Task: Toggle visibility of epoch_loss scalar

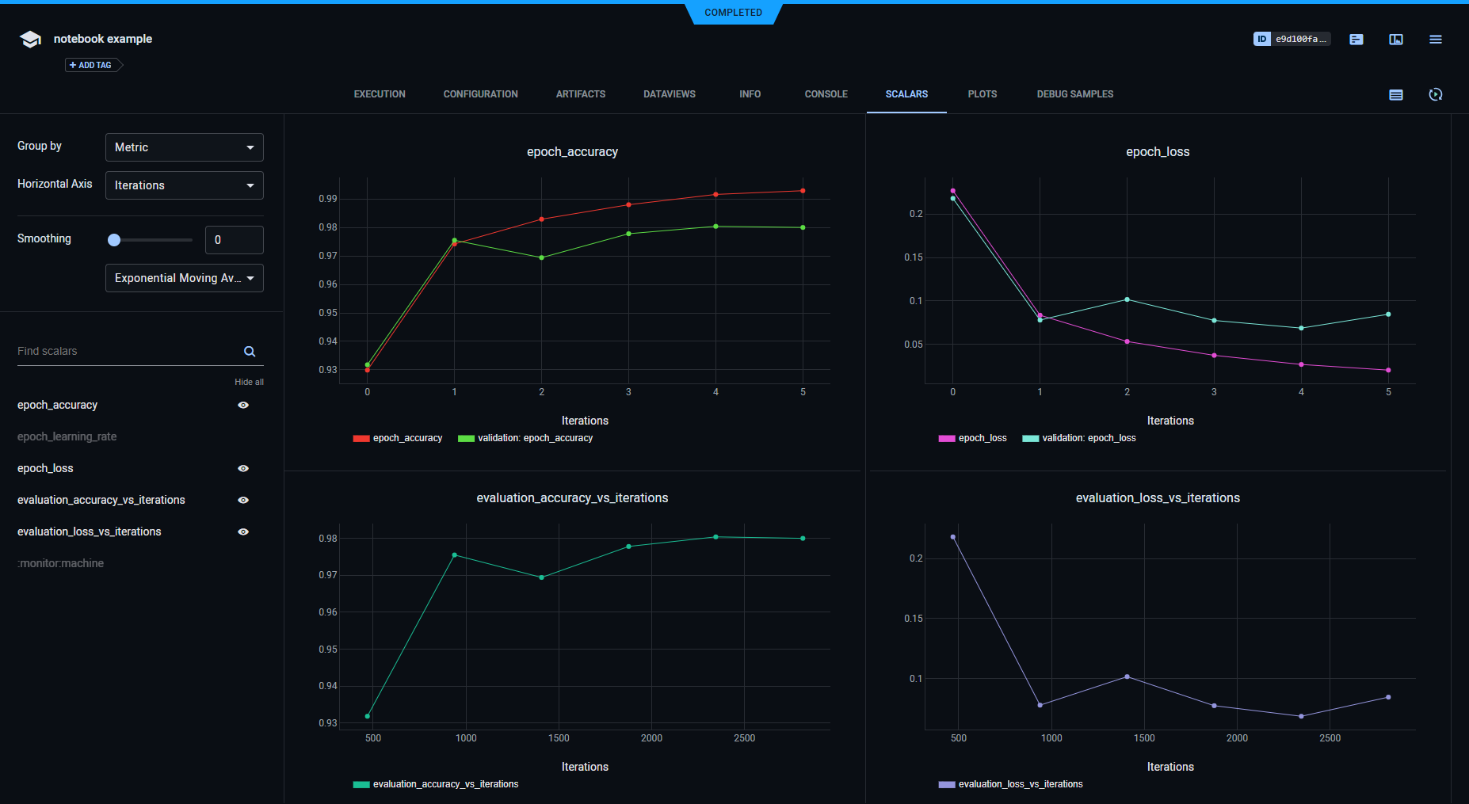Action: (243, 468)
